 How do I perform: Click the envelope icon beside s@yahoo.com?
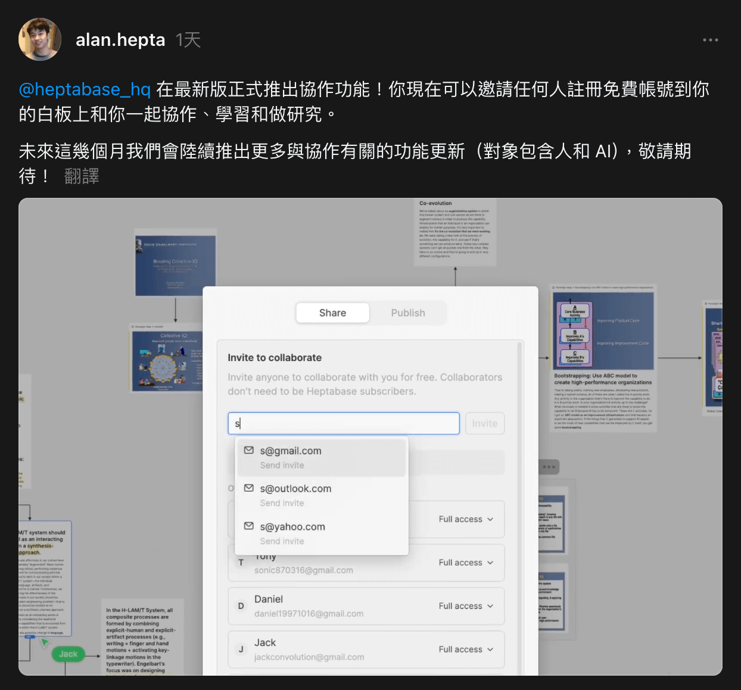[x=249, y=526]
